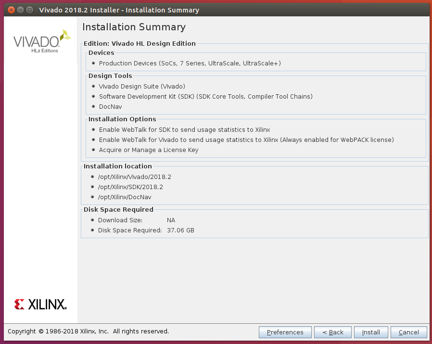Viewport: 432px width, 344px height.
Task: Click the Devices section label
Action: click(x=101, y=52)
